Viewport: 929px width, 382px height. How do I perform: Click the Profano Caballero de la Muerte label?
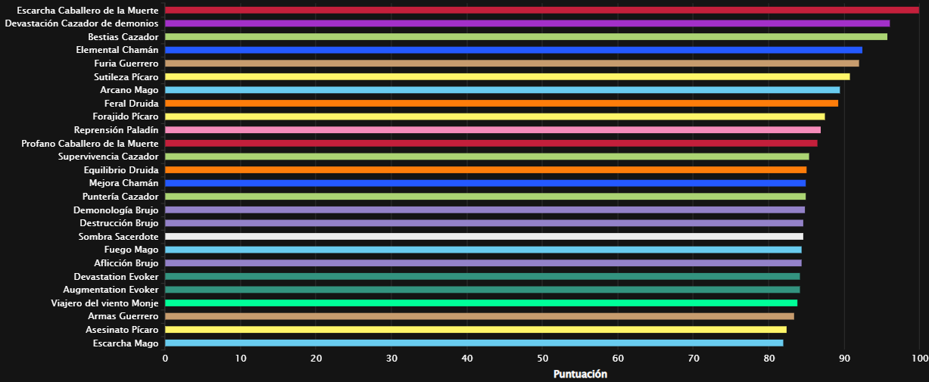pos(90,143)
